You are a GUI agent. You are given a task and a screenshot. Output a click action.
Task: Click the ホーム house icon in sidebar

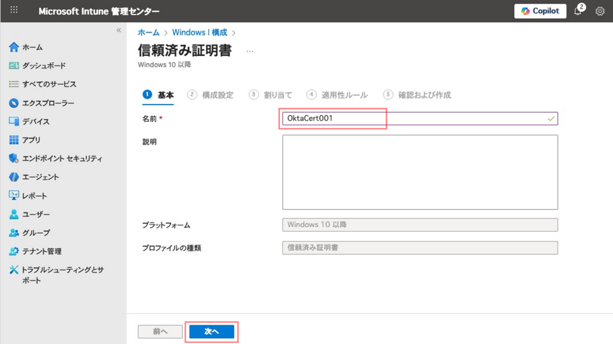14,47
